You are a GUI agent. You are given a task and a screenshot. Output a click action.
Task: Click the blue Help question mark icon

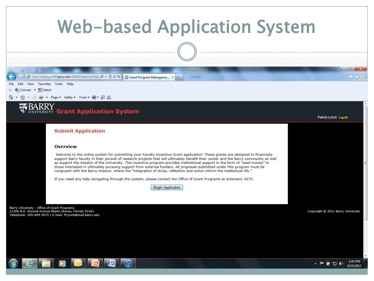point(94,97)
